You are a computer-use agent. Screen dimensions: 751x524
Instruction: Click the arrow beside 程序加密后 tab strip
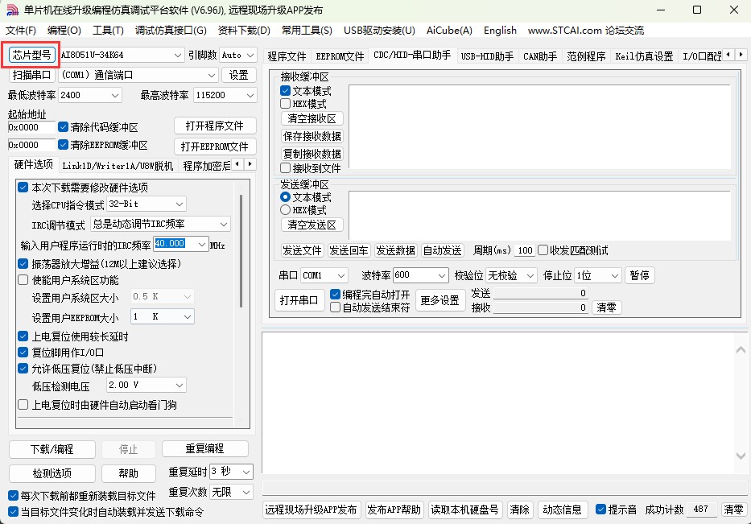(x=250, y=166)
